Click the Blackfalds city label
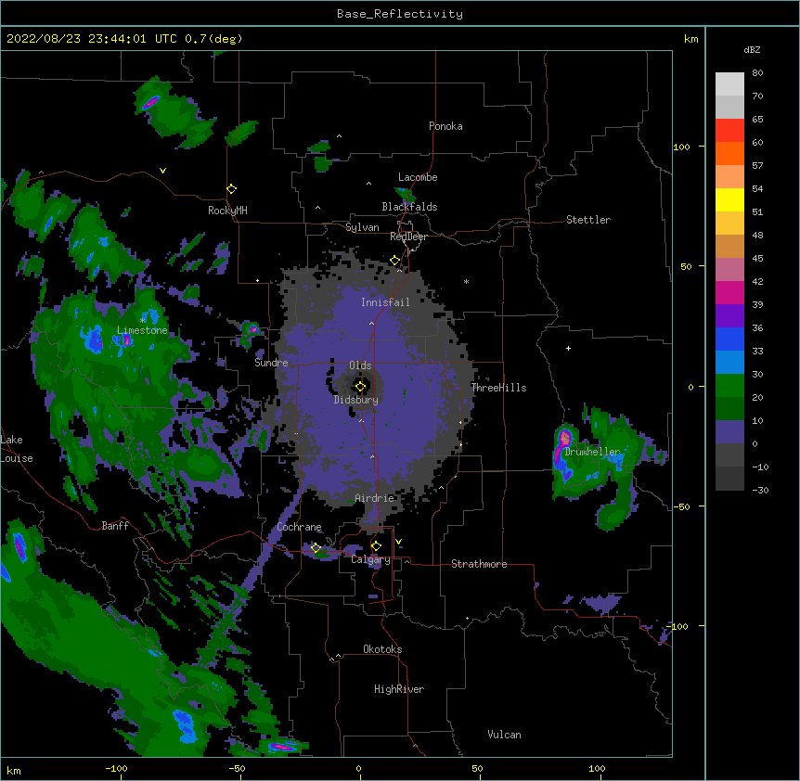Image resolution: width=800 pixels, height=781 pixels. coord(409,207)
